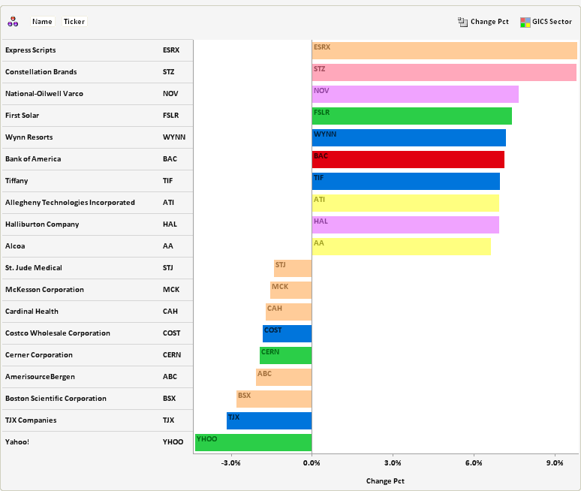Select the TIF blue bar
The height and width of the screenshot is (491, 581).
tap(406, 181)
